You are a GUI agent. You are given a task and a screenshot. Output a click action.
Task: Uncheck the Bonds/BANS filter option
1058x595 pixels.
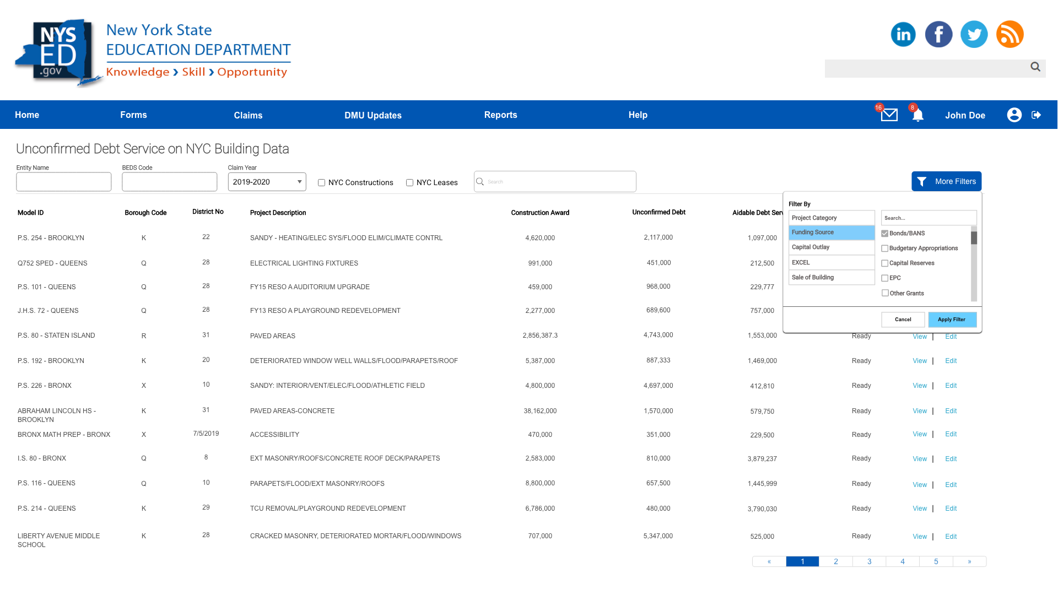pos(884,234)
